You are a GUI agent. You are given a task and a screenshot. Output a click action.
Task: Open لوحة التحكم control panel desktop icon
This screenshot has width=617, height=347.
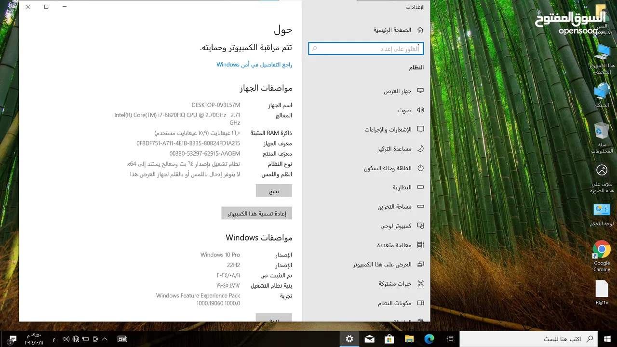click(602, 215)
